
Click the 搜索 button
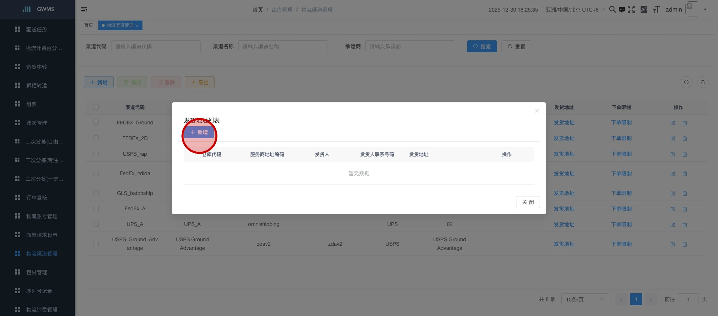[482, 46]
